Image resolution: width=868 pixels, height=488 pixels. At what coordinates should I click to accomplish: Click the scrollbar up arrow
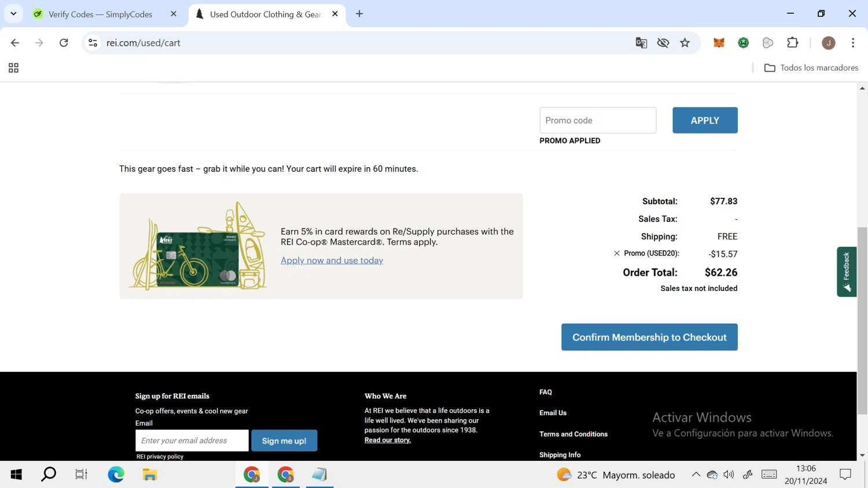[862, 88]
